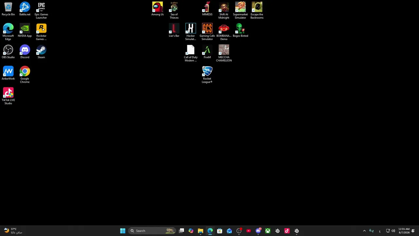The image size is (419, 236).
Task: Select the Rockstar Games Launcher shortcut
Action: 41,32
